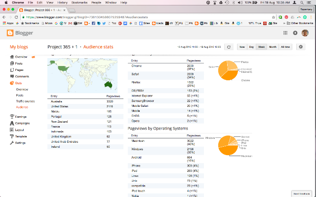This screenshot has height=197, width=316.
Task: Open the Facebook bookmark icon
Action: point(93,23)
